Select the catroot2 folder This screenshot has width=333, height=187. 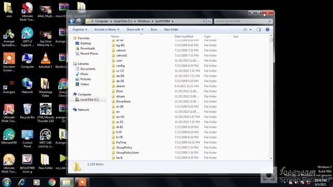(x=119, y=56)
